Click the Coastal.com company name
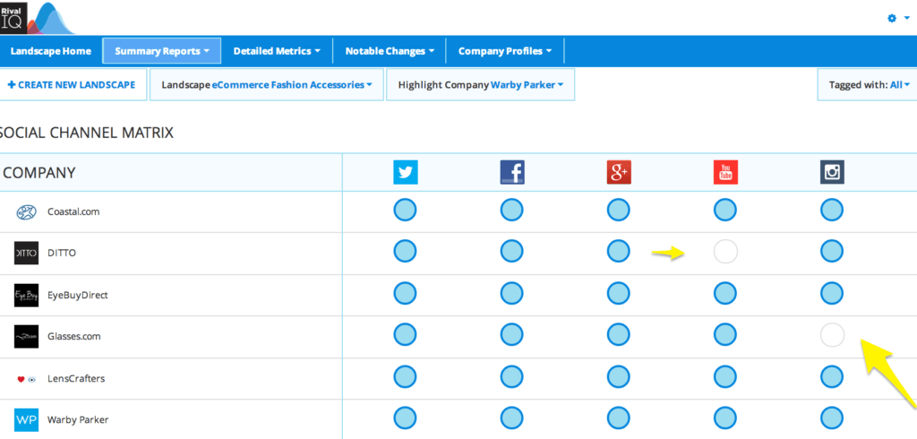The width and height of the screenshot is (917, 439). tap(73, 212)
